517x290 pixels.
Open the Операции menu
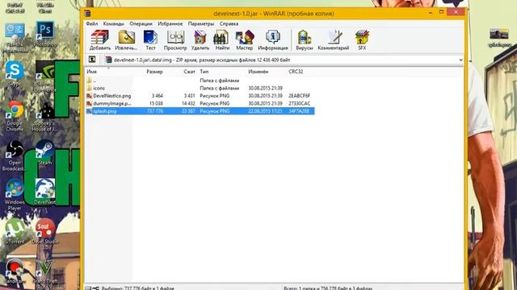(141, 23)
